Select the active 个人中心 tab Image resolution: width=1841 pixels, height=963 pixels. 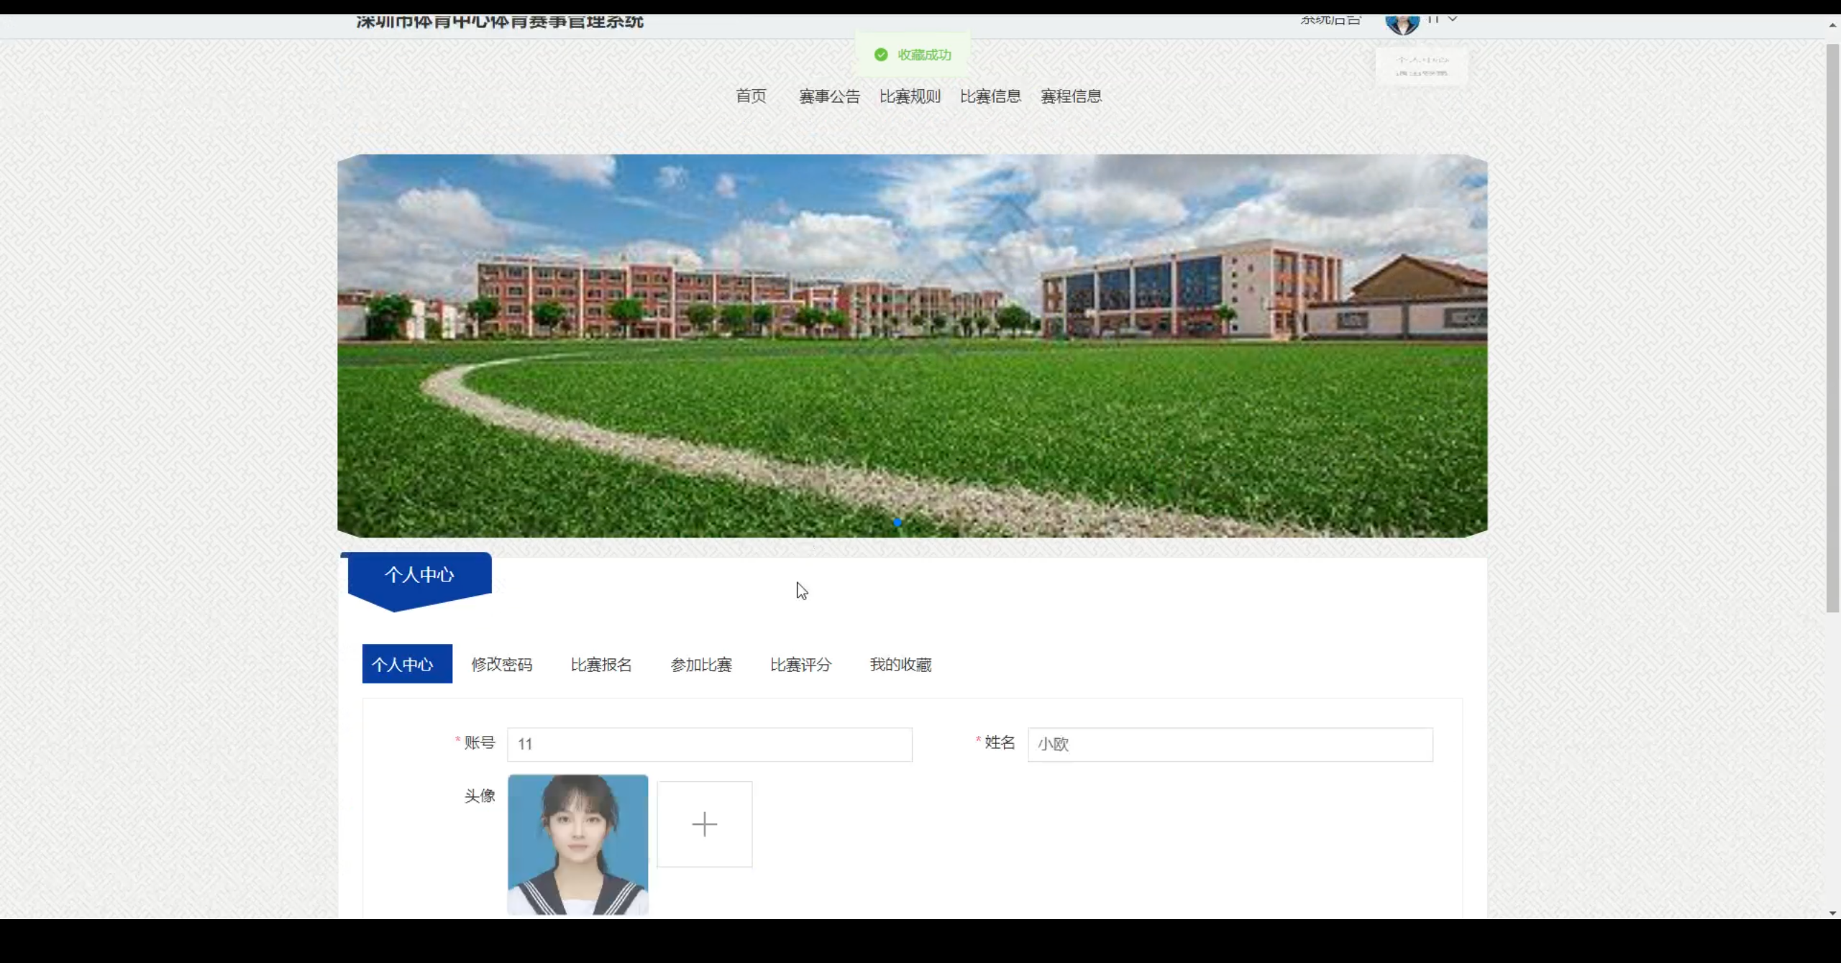(407, 664)
